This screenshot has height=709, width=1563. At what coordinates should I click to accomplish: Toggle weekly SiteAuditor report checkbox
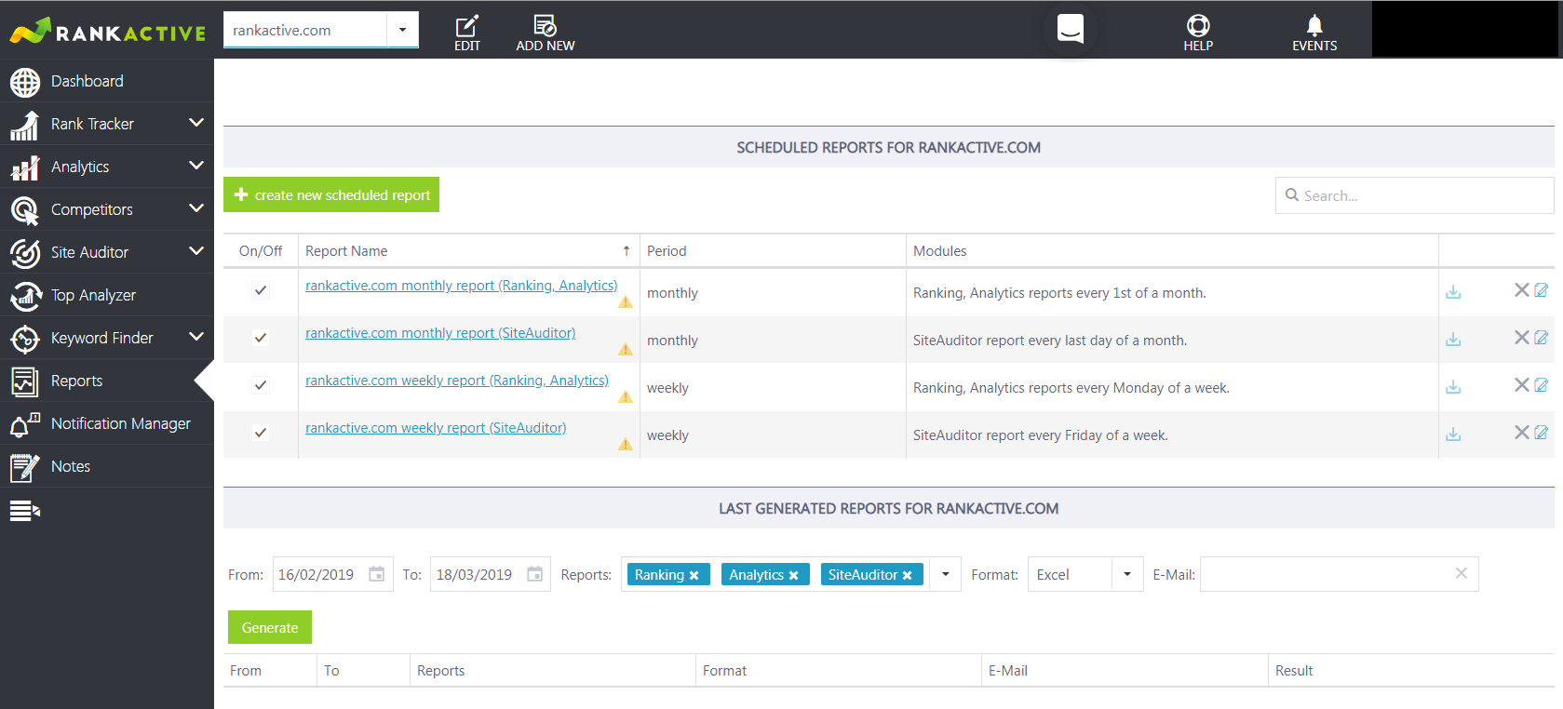click(x=261, y=433)
